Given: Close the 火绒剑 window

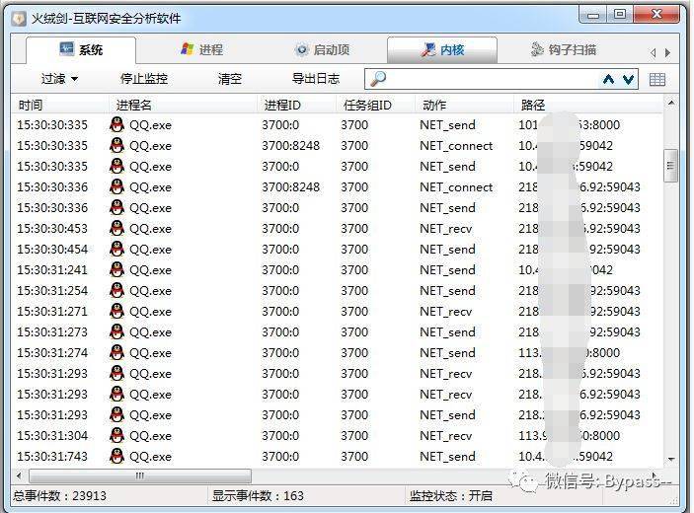Looking at the screenshot, I should coord(656,15).
